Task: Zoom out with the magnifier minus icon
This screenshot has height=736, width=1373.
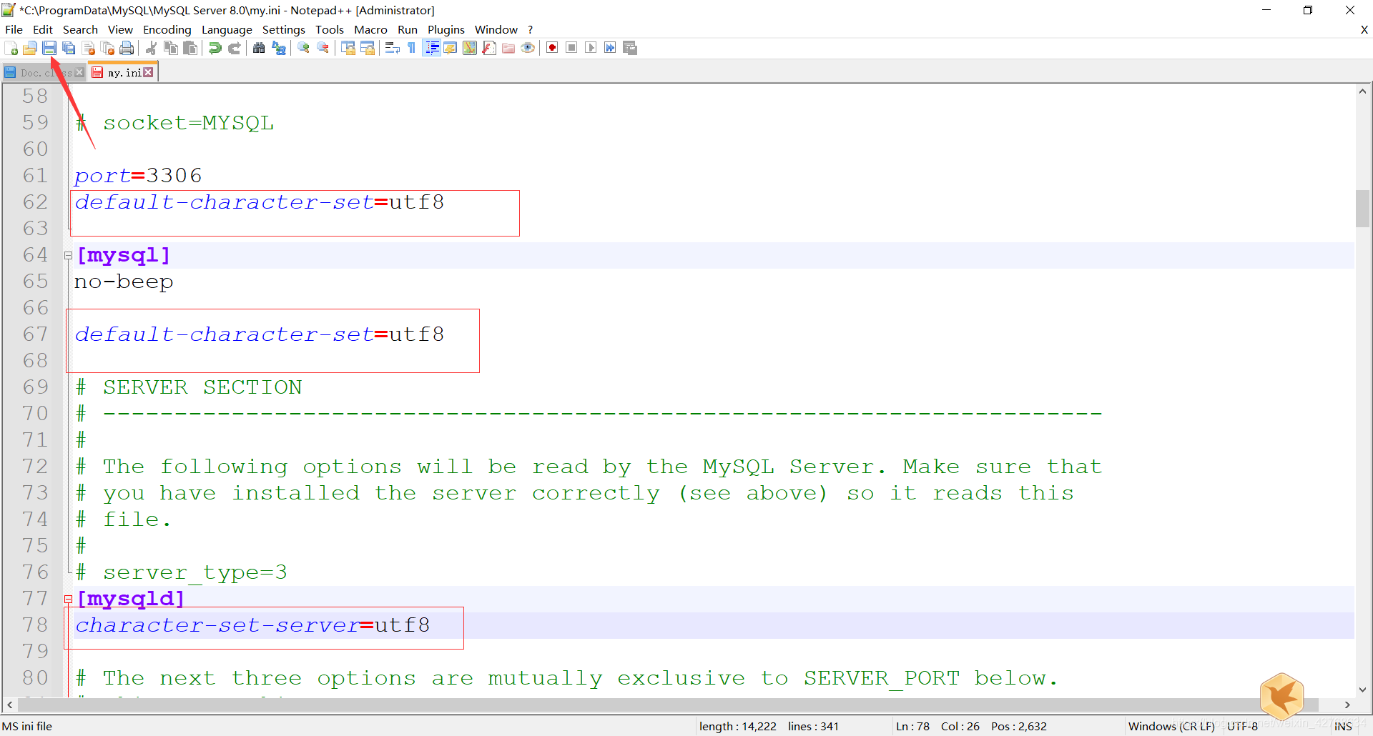Action: [x=323, y=48]
